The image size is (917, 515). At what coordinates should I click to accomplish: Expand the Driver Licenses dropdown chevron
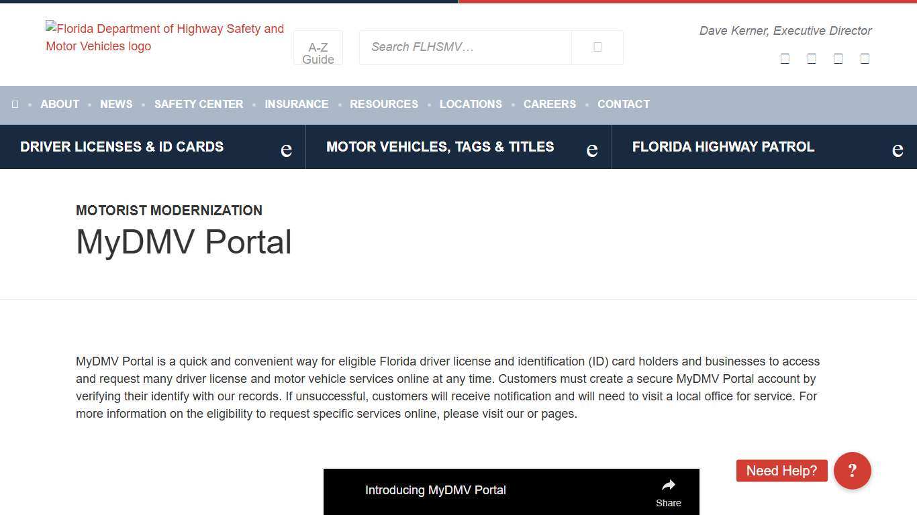(x=286, y=149)
